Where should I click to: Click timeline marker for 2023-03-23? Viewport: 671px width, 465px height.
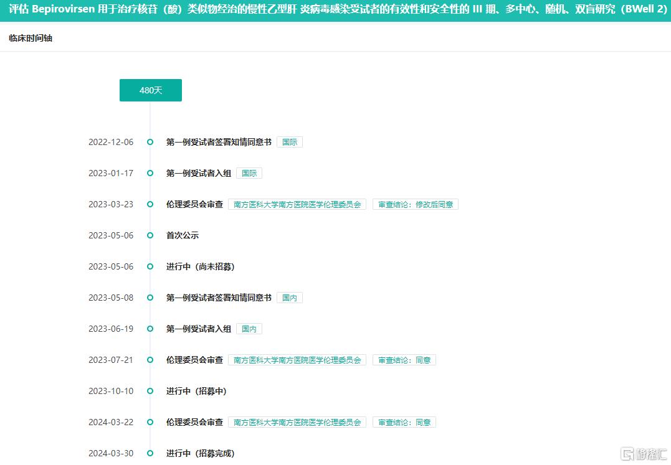[150, 204]
